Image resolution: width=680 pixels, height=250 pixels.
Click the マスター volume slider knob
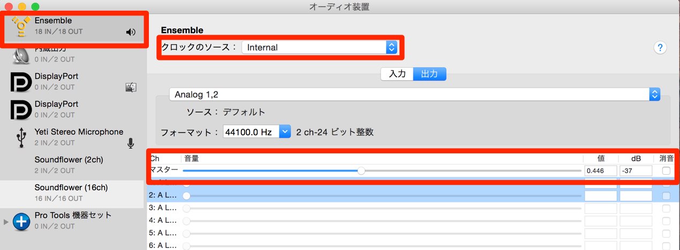tap(361, 171)
